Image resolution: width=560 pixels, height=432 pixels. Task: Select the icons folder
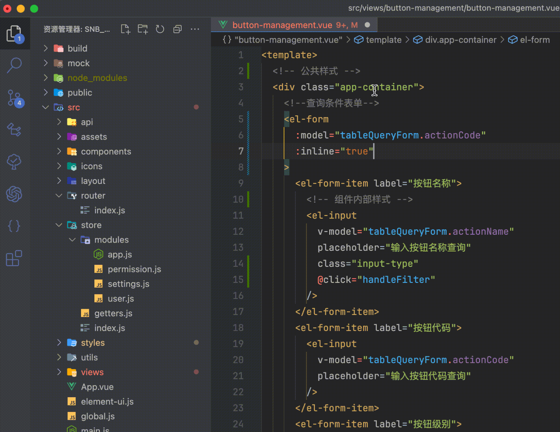pos(92,166)
